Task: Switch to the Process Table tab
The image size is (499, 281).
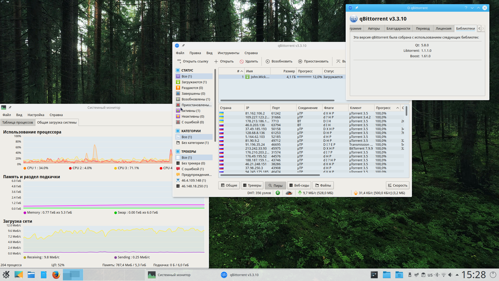Action: point(18,123)
